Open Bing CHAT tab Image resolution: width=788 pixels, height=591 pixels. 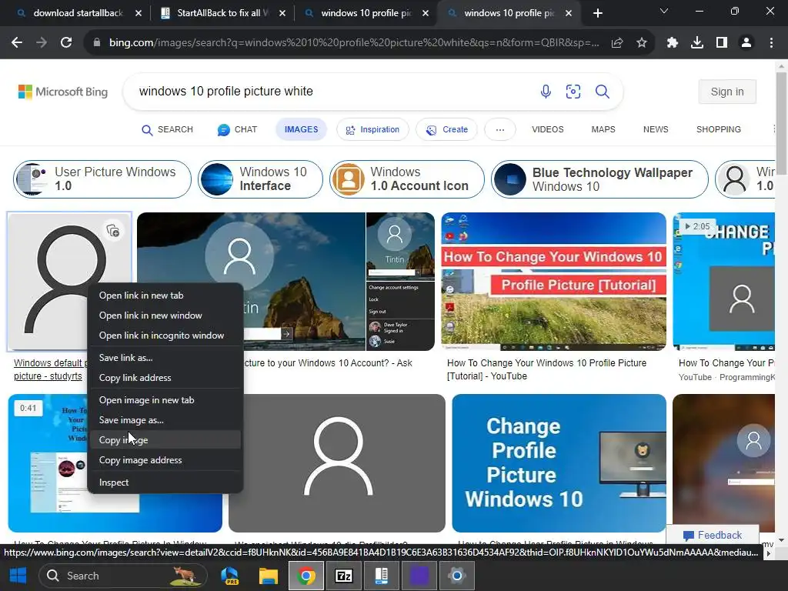[237, 129]
